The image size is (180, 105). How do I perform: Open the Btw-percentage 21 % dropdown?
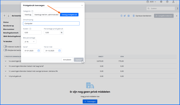[x=30, y=42]
